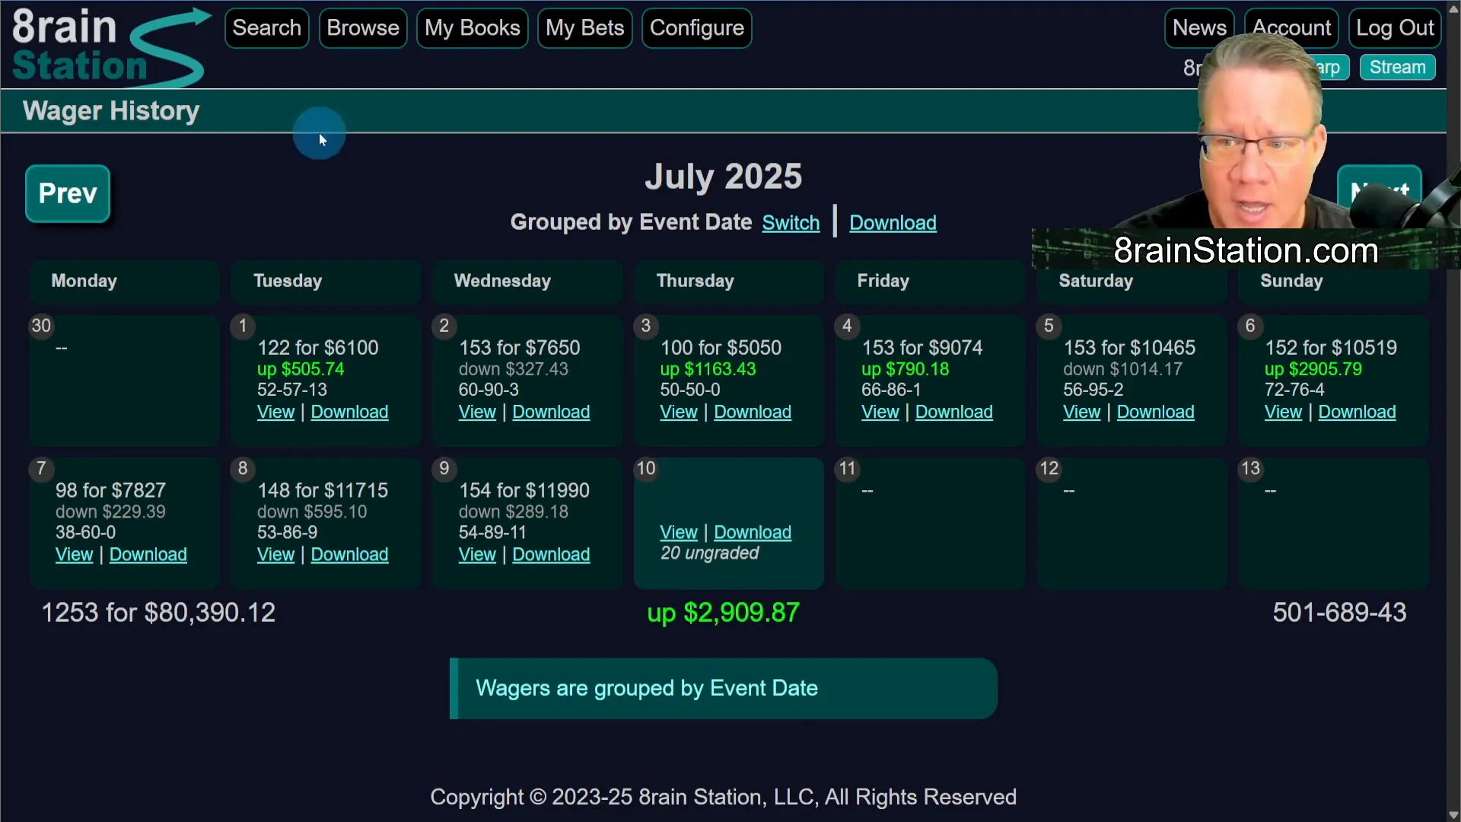Download wagers for July 4
The image size is (1461, 822).
[x=953, y=412]
